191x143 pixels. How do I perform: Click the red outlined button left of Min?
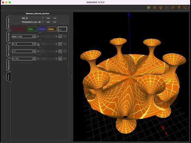click(19, 29)
